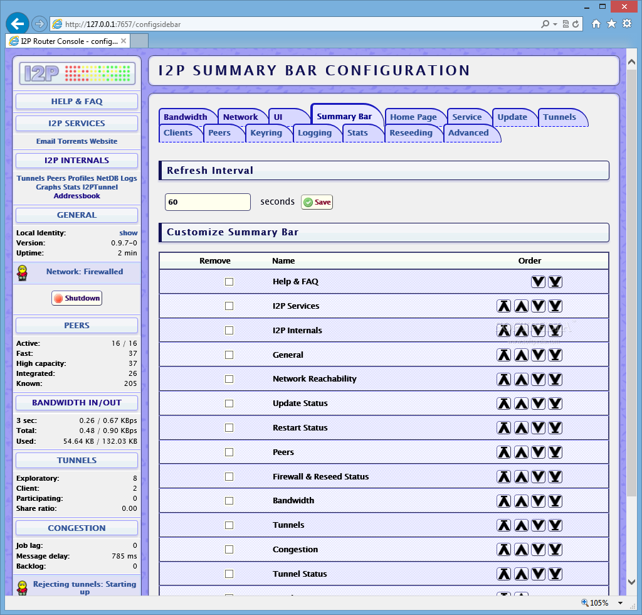Screen dimensions: 642x615
Task: Move Bandwidth row up one position
Action: pos(521,501)
